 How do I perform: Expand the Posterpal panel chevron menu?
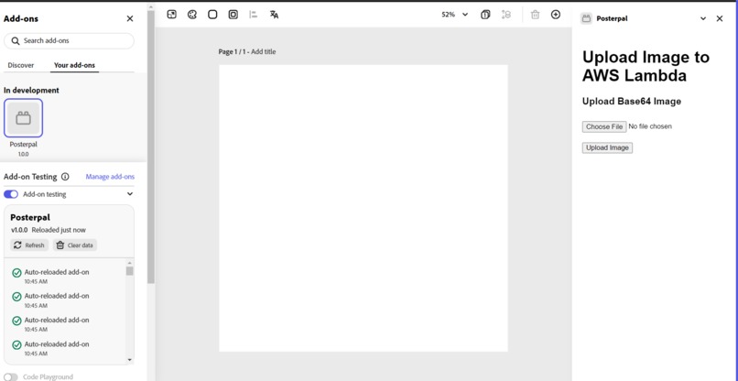703,18
